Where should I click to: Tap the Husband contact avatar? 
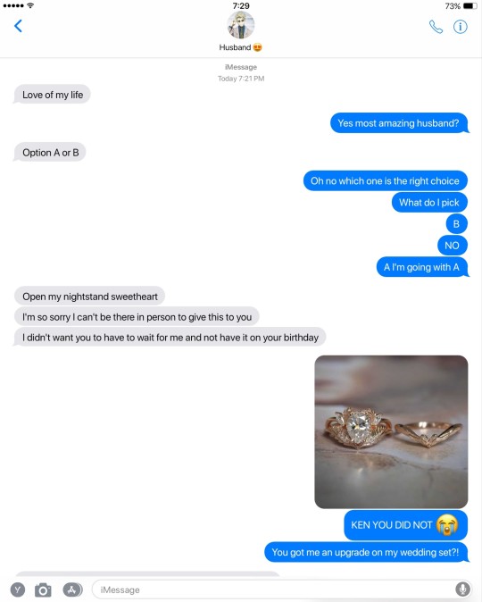click(x=241, y=25)
